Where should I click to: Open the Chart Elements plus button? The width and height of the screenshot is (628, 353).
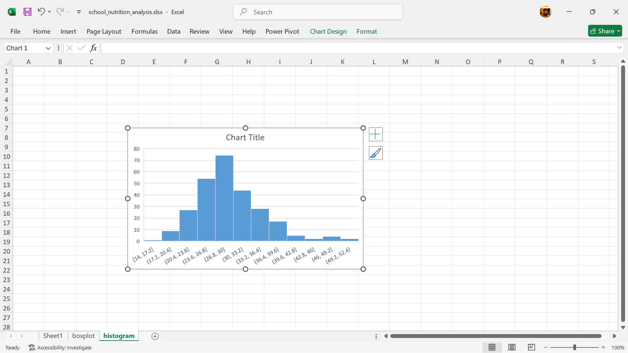375,134
